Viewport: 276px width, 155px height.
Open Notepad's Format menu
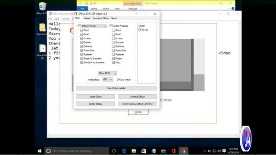tap(65, 19)
